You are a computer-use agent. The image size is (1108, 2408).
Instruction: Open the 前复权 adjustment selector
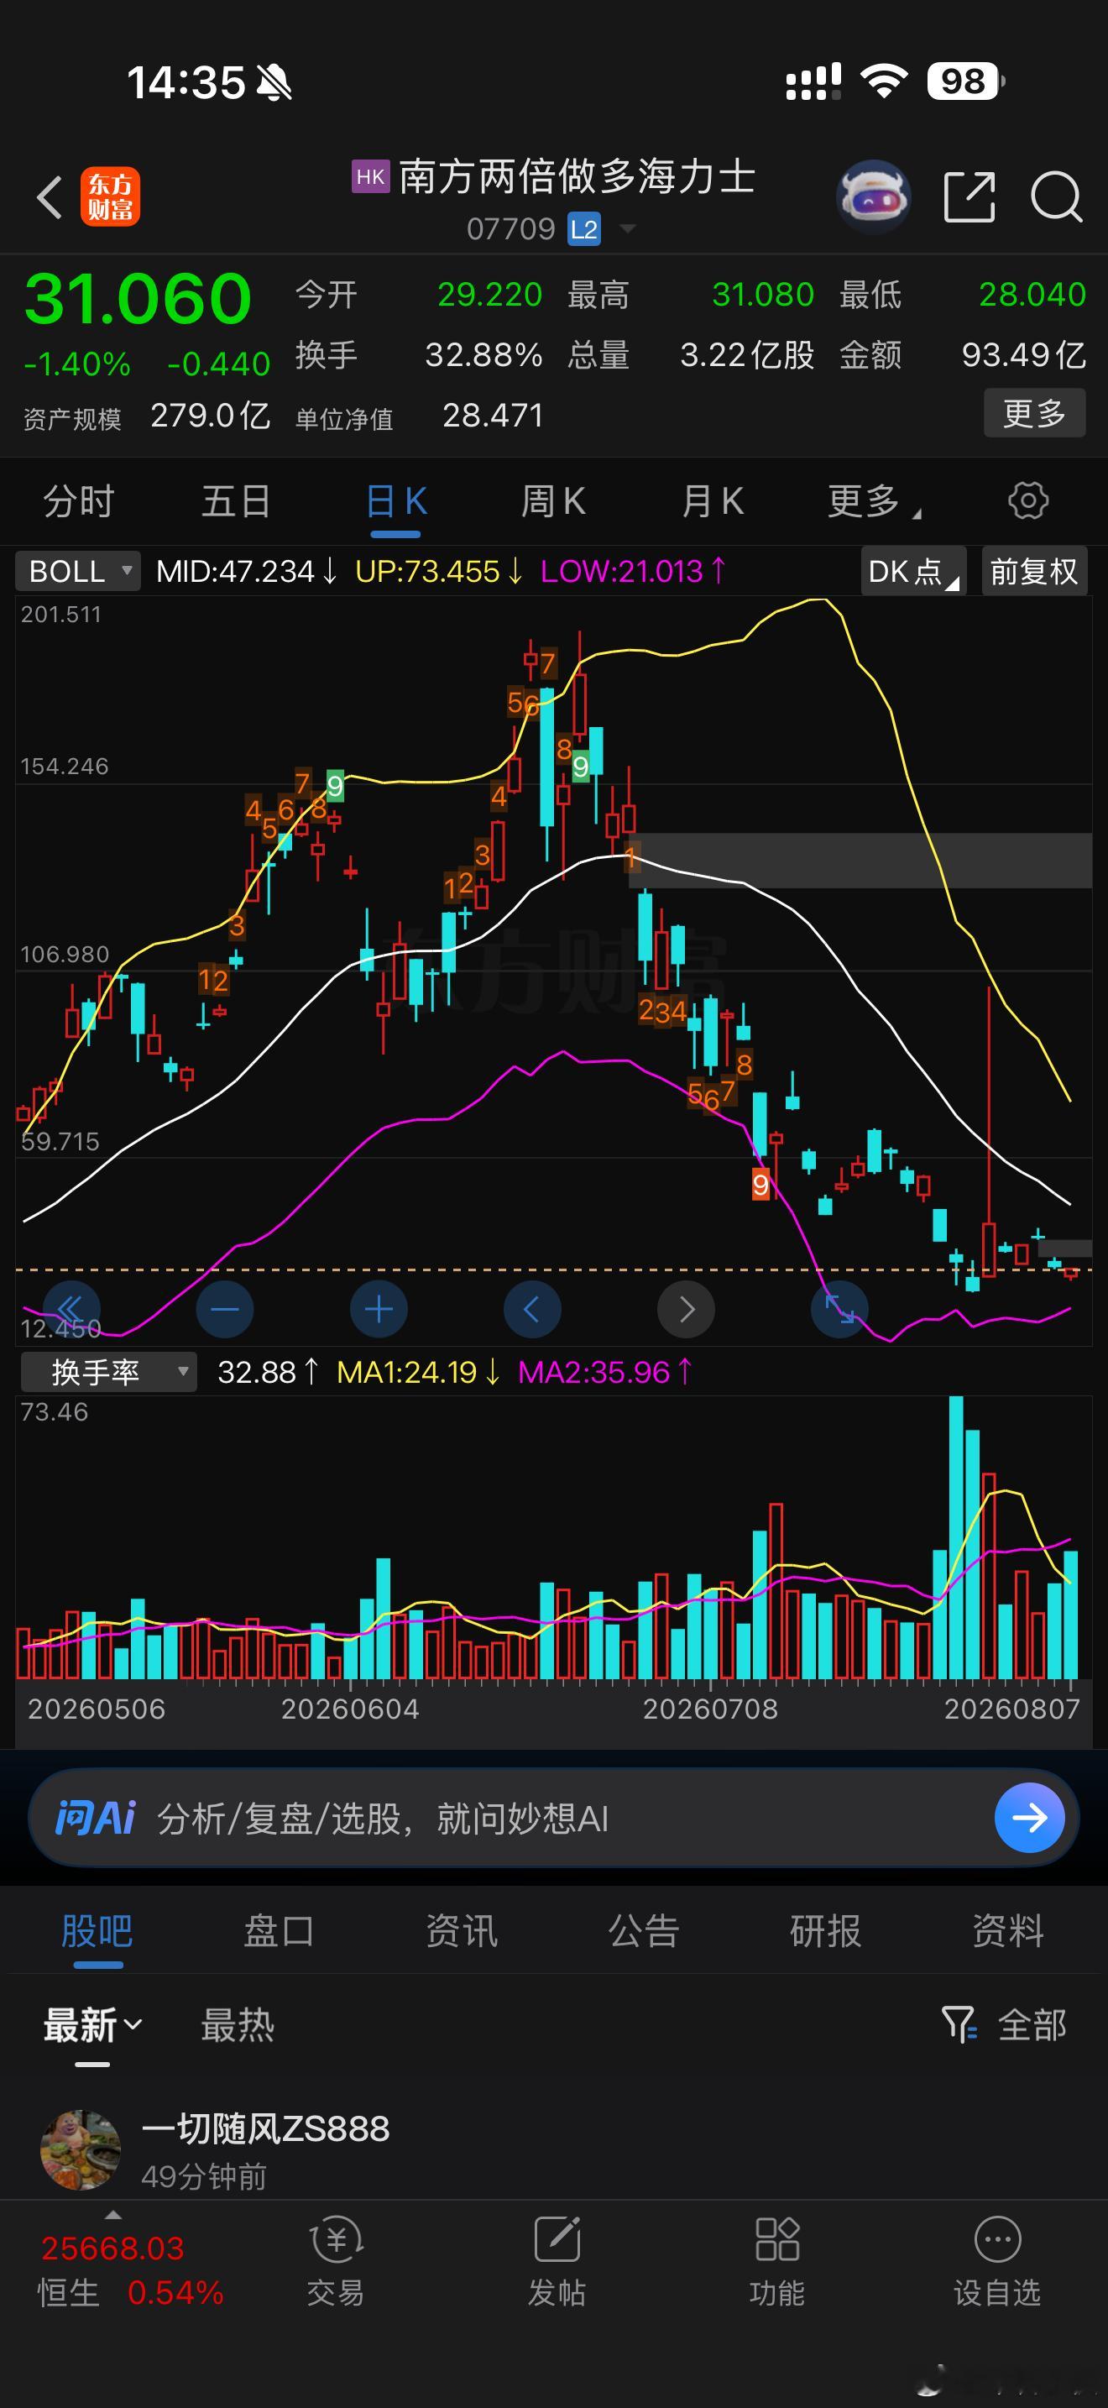[x=1034, y=571]
